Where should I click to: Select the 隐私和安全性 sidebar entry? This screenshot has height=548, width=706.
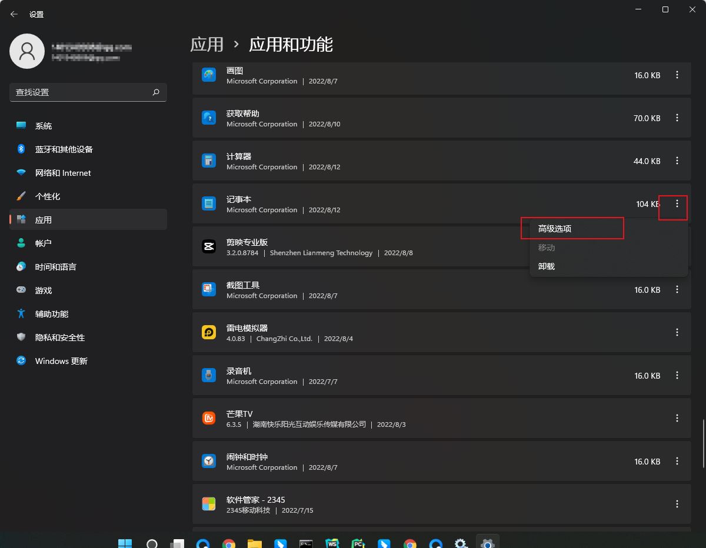59,337
